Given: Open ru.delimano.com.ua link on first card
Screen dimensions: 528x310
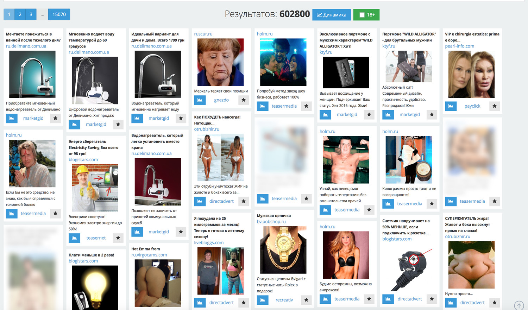Looking at the screenshot, I should (26, 46).
